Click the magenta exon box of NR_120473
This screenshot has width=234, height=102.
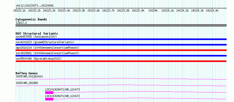click(49, 93)
